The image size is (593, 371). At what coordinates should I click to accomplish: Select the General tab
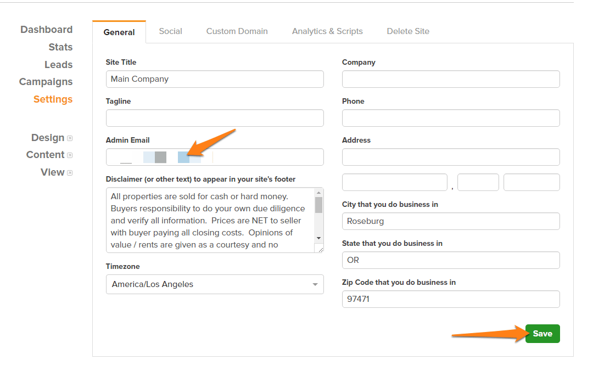click(x=119, y=32)
